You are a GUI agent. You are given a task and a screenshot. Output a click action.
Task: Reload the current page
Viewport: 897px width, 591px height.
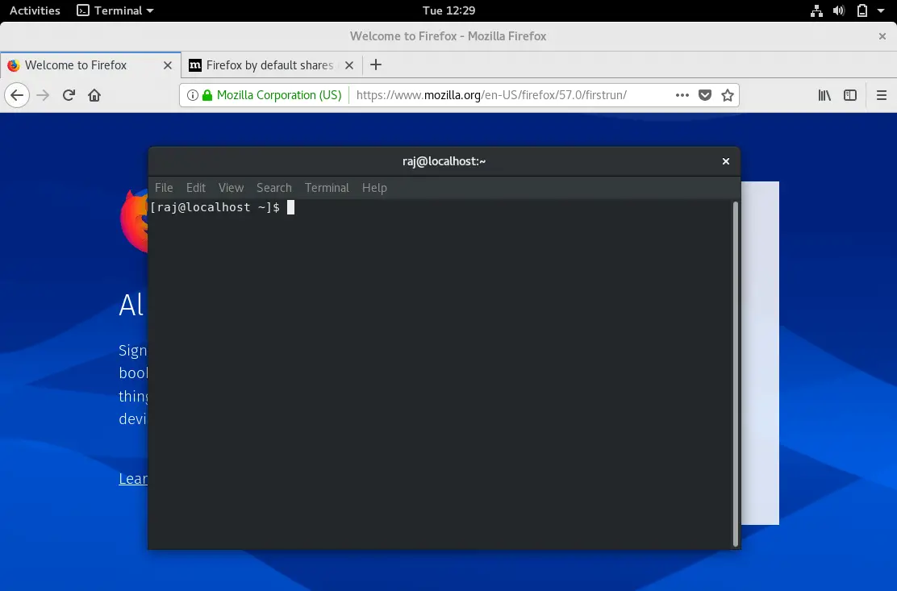click(69, 94)
